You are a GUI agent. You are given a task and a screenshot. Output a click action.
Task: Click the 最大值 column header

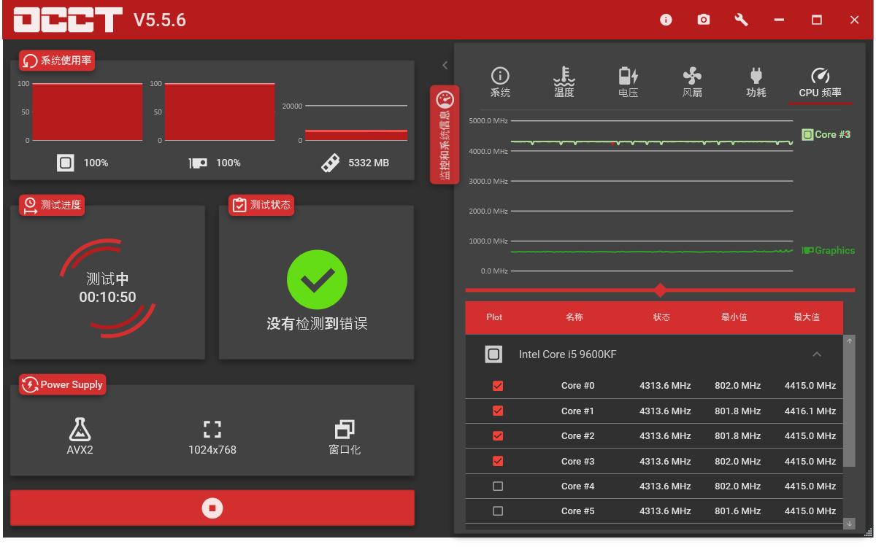[x=806, y=317]
